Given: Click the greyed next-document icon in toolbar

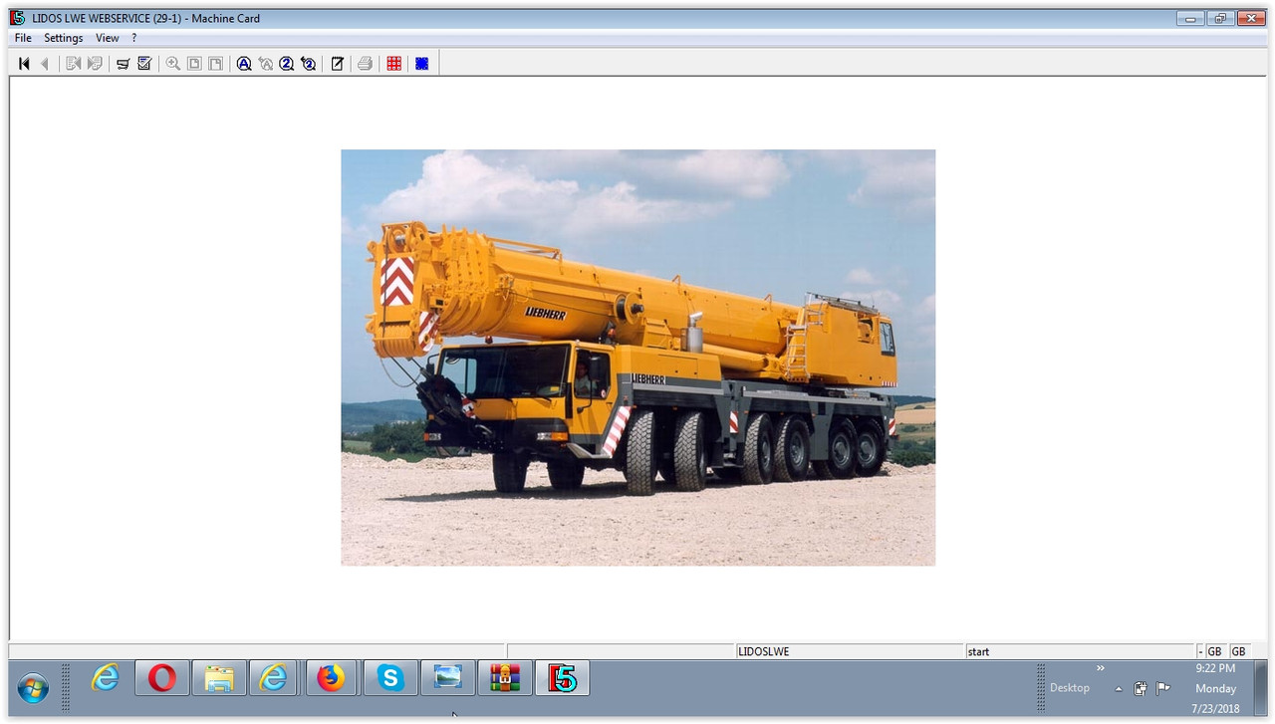Looking at the screenshot, I should click(74, 64).
